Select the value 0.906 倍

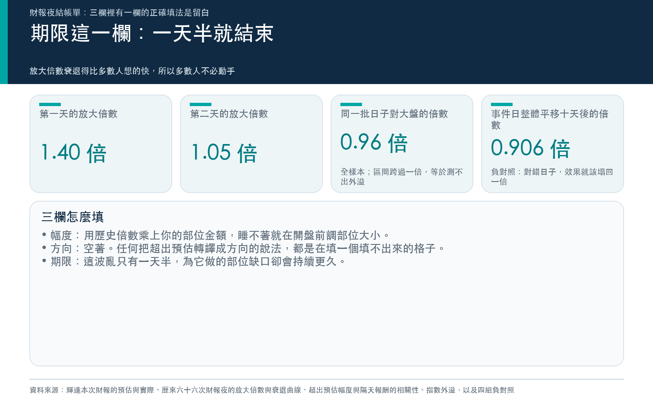point(530,148)
